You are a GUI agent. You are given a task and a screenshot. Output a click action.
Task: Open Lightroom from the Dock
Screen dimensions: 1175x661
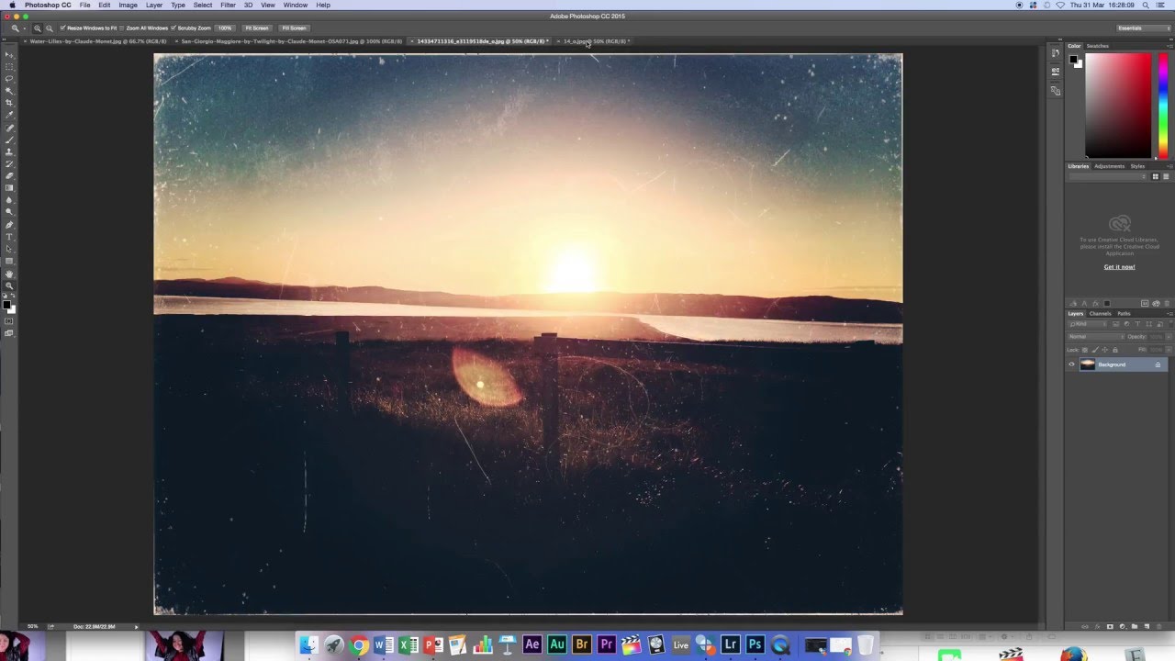point(731,645)
